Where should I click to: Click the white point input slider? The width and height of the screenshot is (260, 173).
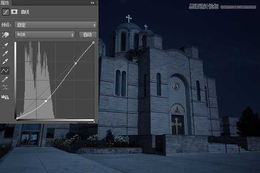94,120
